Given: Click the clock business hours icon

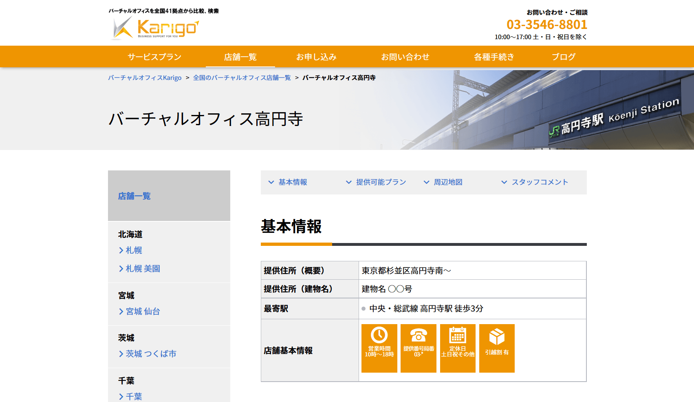Looking at the screenshot, I should 379,336.
